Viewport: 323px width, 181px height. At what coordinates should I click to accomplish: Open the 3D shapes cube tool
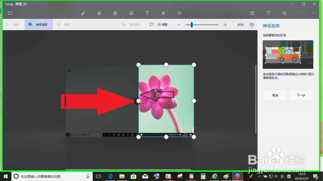[x=115, y=13]
